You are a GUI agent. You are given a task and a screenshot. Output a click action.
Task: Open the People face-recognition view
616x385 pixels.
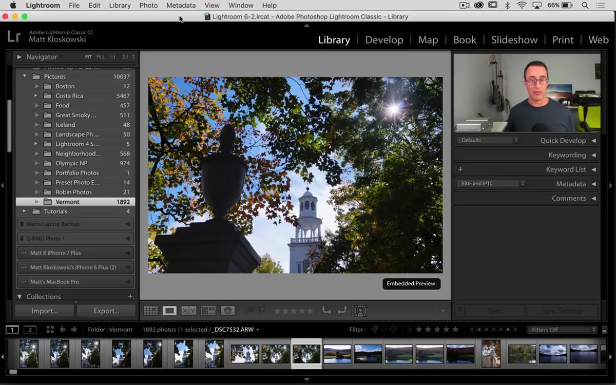[x=228, y=311]
